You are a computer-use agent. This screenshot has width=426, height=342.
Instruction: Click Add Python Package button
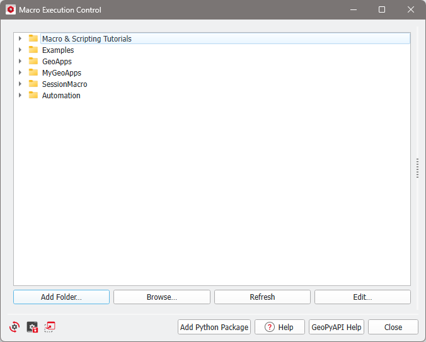pyautogui.click(x=214, y=327)
